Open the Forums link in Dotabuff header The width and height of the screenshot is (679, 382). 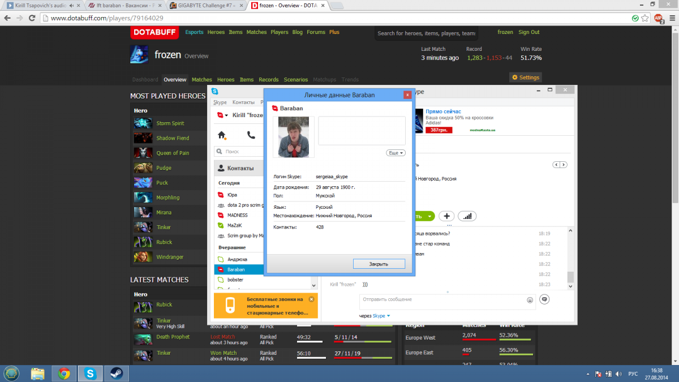[x=316, y=32]
